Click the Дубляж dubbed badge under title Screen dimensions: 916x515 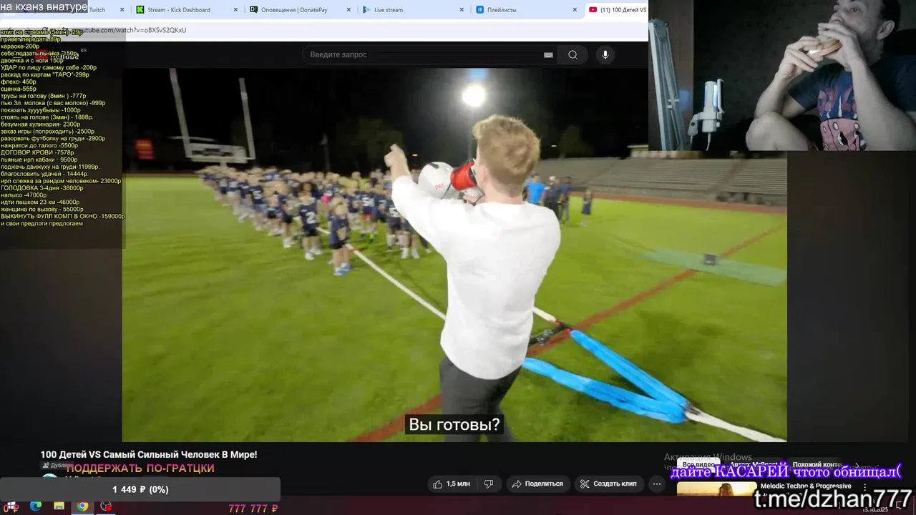click(57, 466)
